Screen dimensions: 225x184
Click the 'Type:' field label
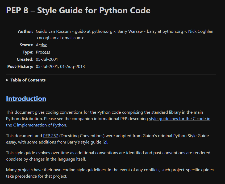coord(28,52)
